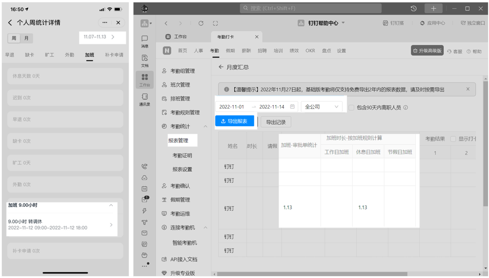Click the back arrow beside 月度汇总
The width and height of the screenshot is (489, 278).
pyautogui.click(x=221, y=67)
